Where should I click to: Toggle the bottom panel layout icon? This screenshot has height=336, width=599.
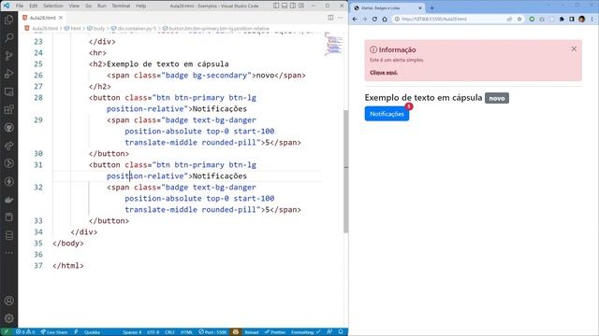[285, 6]
